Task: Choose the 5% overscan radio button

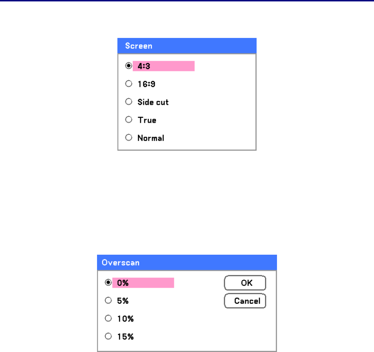Action: [x=109, y=300]
